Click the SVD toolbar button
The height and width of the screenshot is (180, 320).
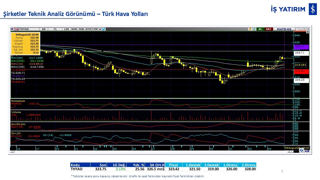coord(81,29)
